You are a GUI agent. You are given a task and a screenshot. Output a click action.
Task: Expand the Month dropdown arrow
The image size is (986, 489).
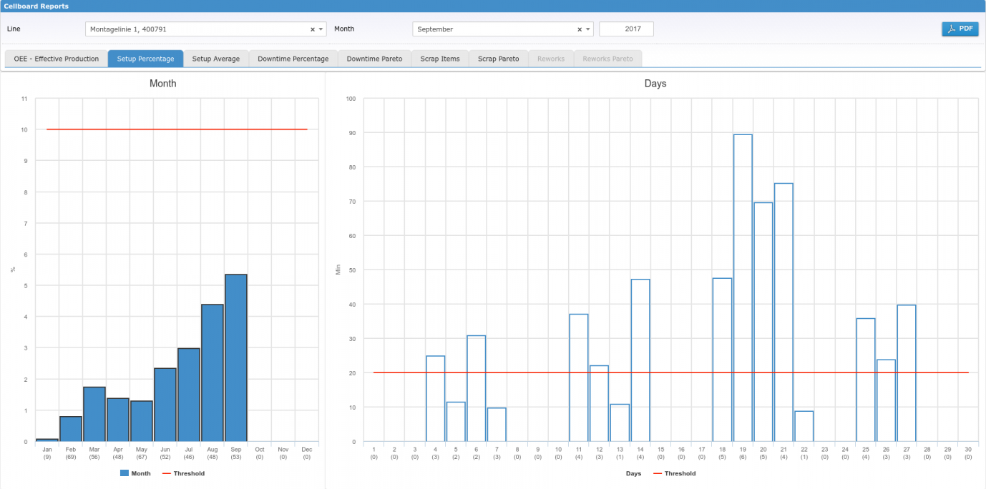[588, 29]
